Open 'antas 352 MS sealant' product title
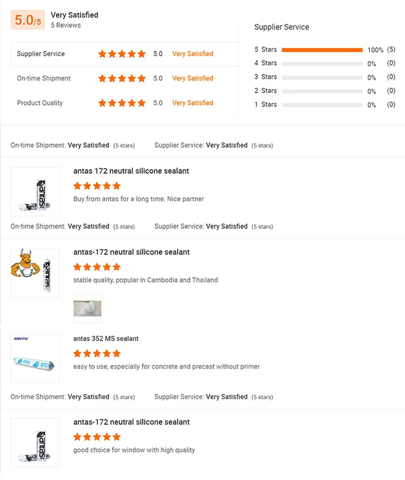The width and height of the screenshot is (405, 480). [x=106, y=338]
